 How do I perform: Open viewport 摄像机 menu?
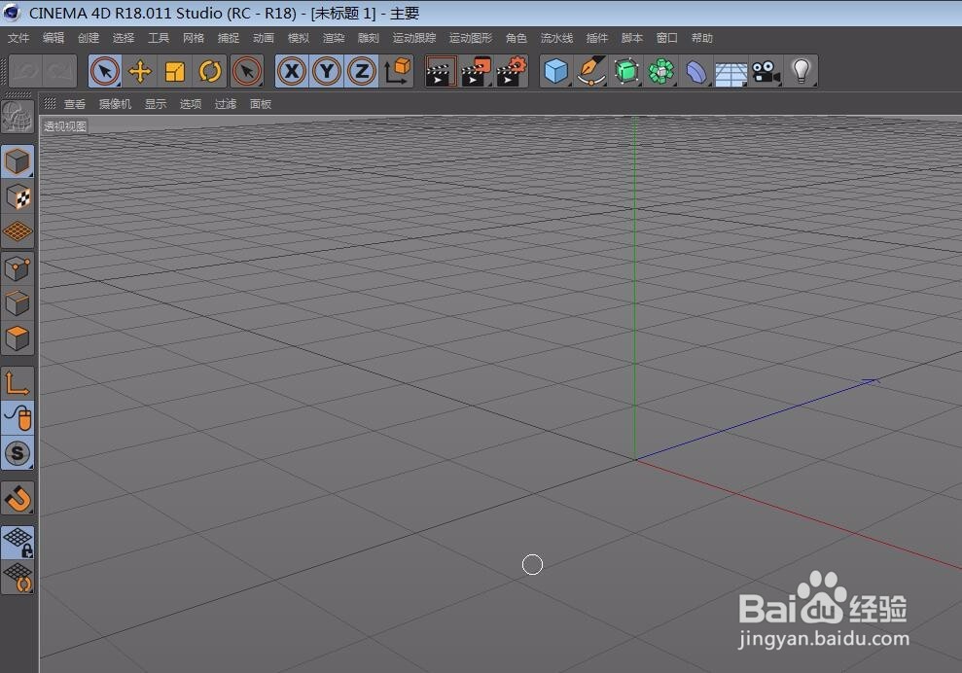click(x=116, y=104)
